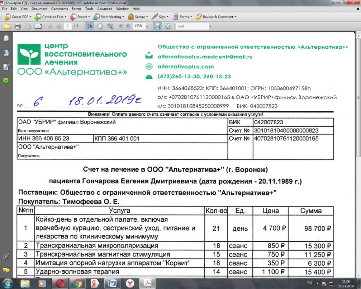Click the alternativaplus.com website text
The image size is (361, 289).
(185, 67)
